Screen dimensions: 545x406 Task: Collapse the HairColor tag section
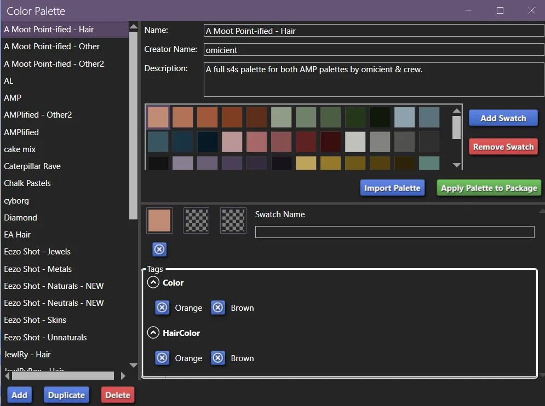[x=152, y=333]
